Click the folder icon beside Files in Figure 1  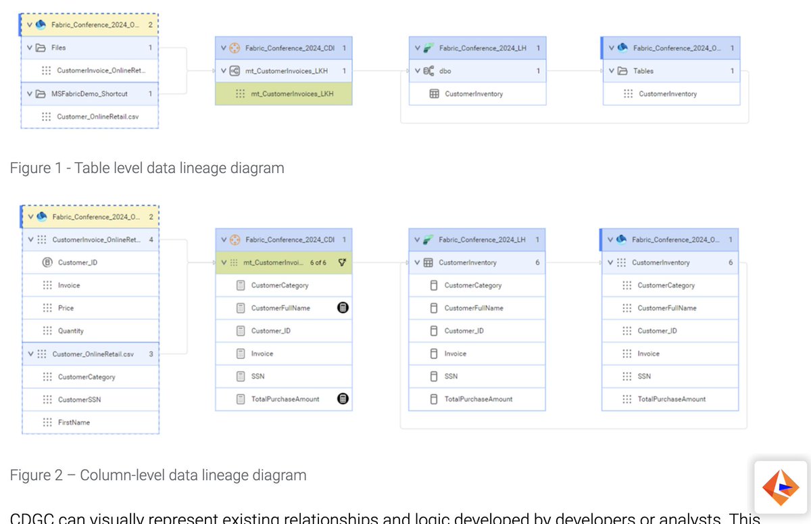41,48
